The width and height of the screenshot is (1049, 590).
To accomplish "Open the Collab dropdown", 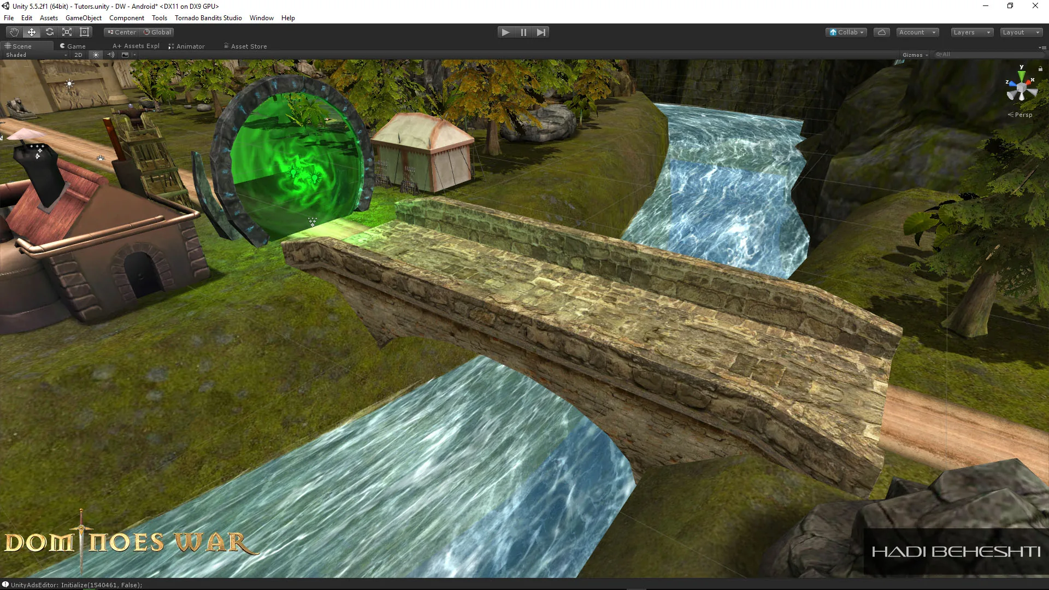I will coord(846,32).
